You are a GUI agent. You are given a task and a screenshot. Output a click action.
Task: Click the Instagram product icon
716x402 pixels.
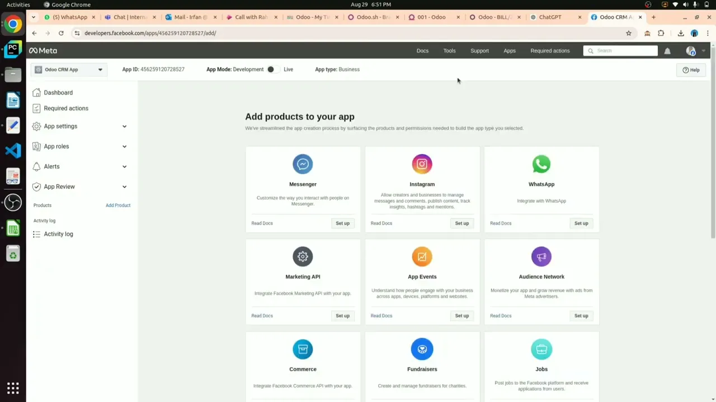click(422, 164)
